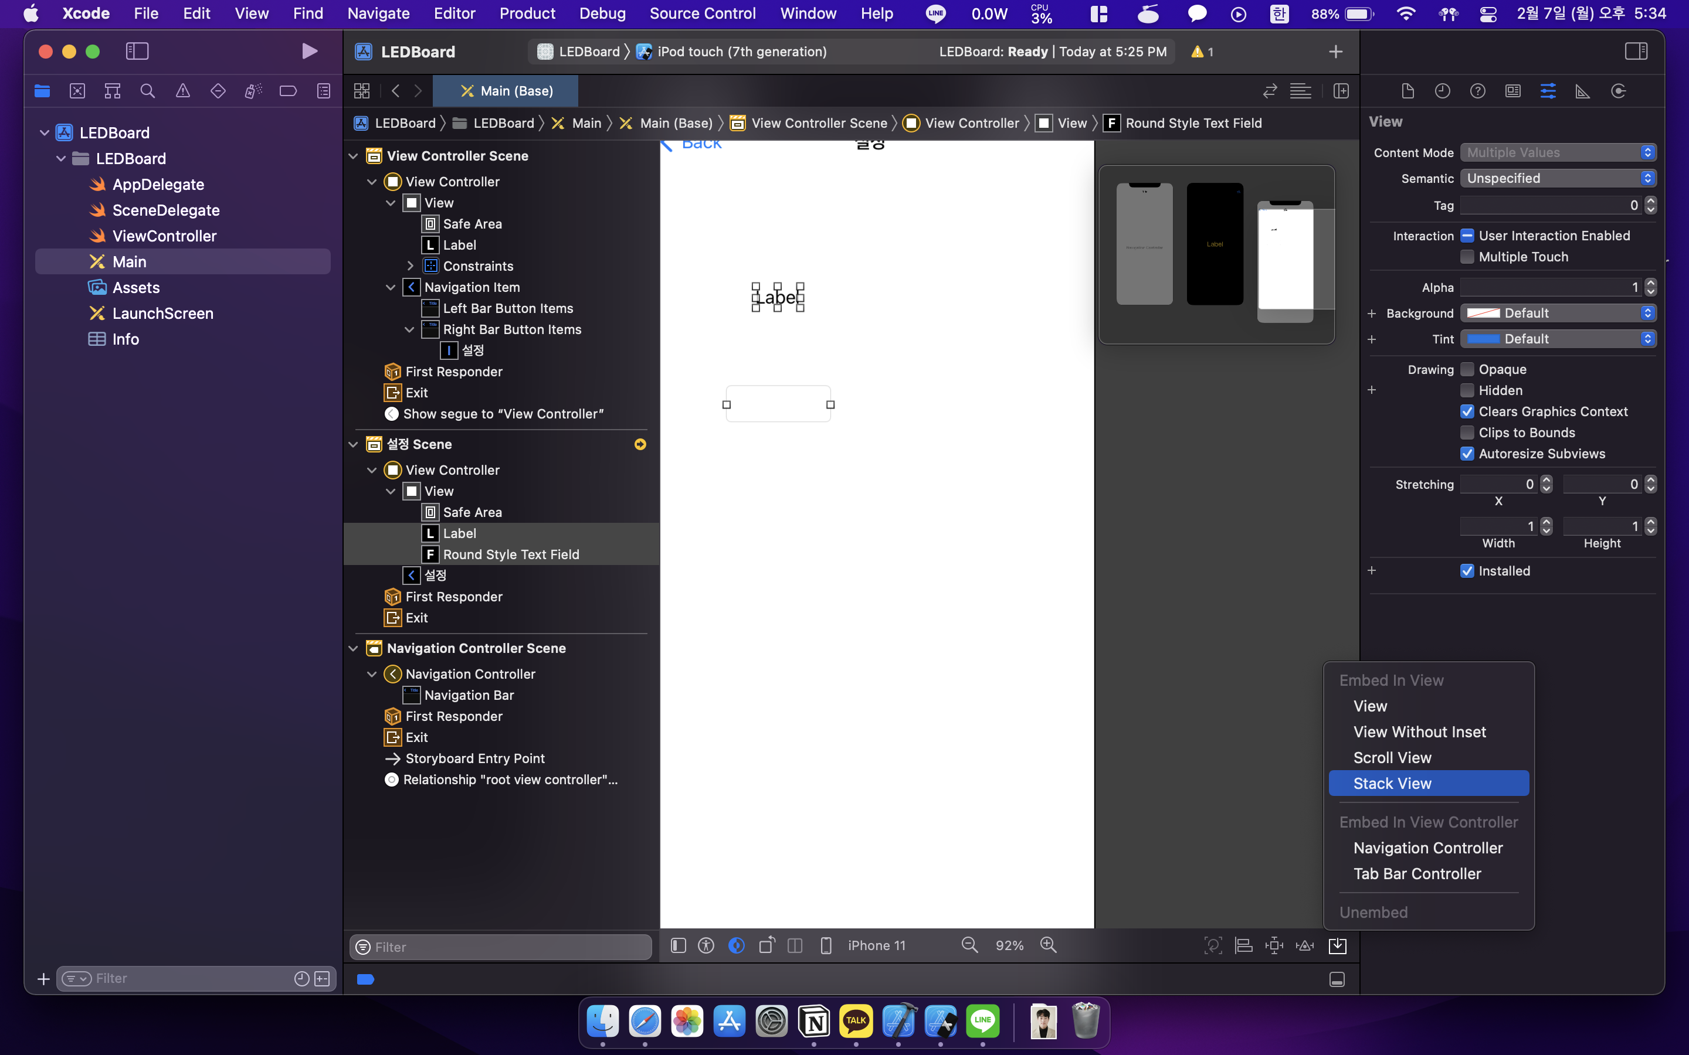The height and width of the screenshot is (1055, 1689).
Task: Choose Stack View from embed menu
Action: 1429,783
